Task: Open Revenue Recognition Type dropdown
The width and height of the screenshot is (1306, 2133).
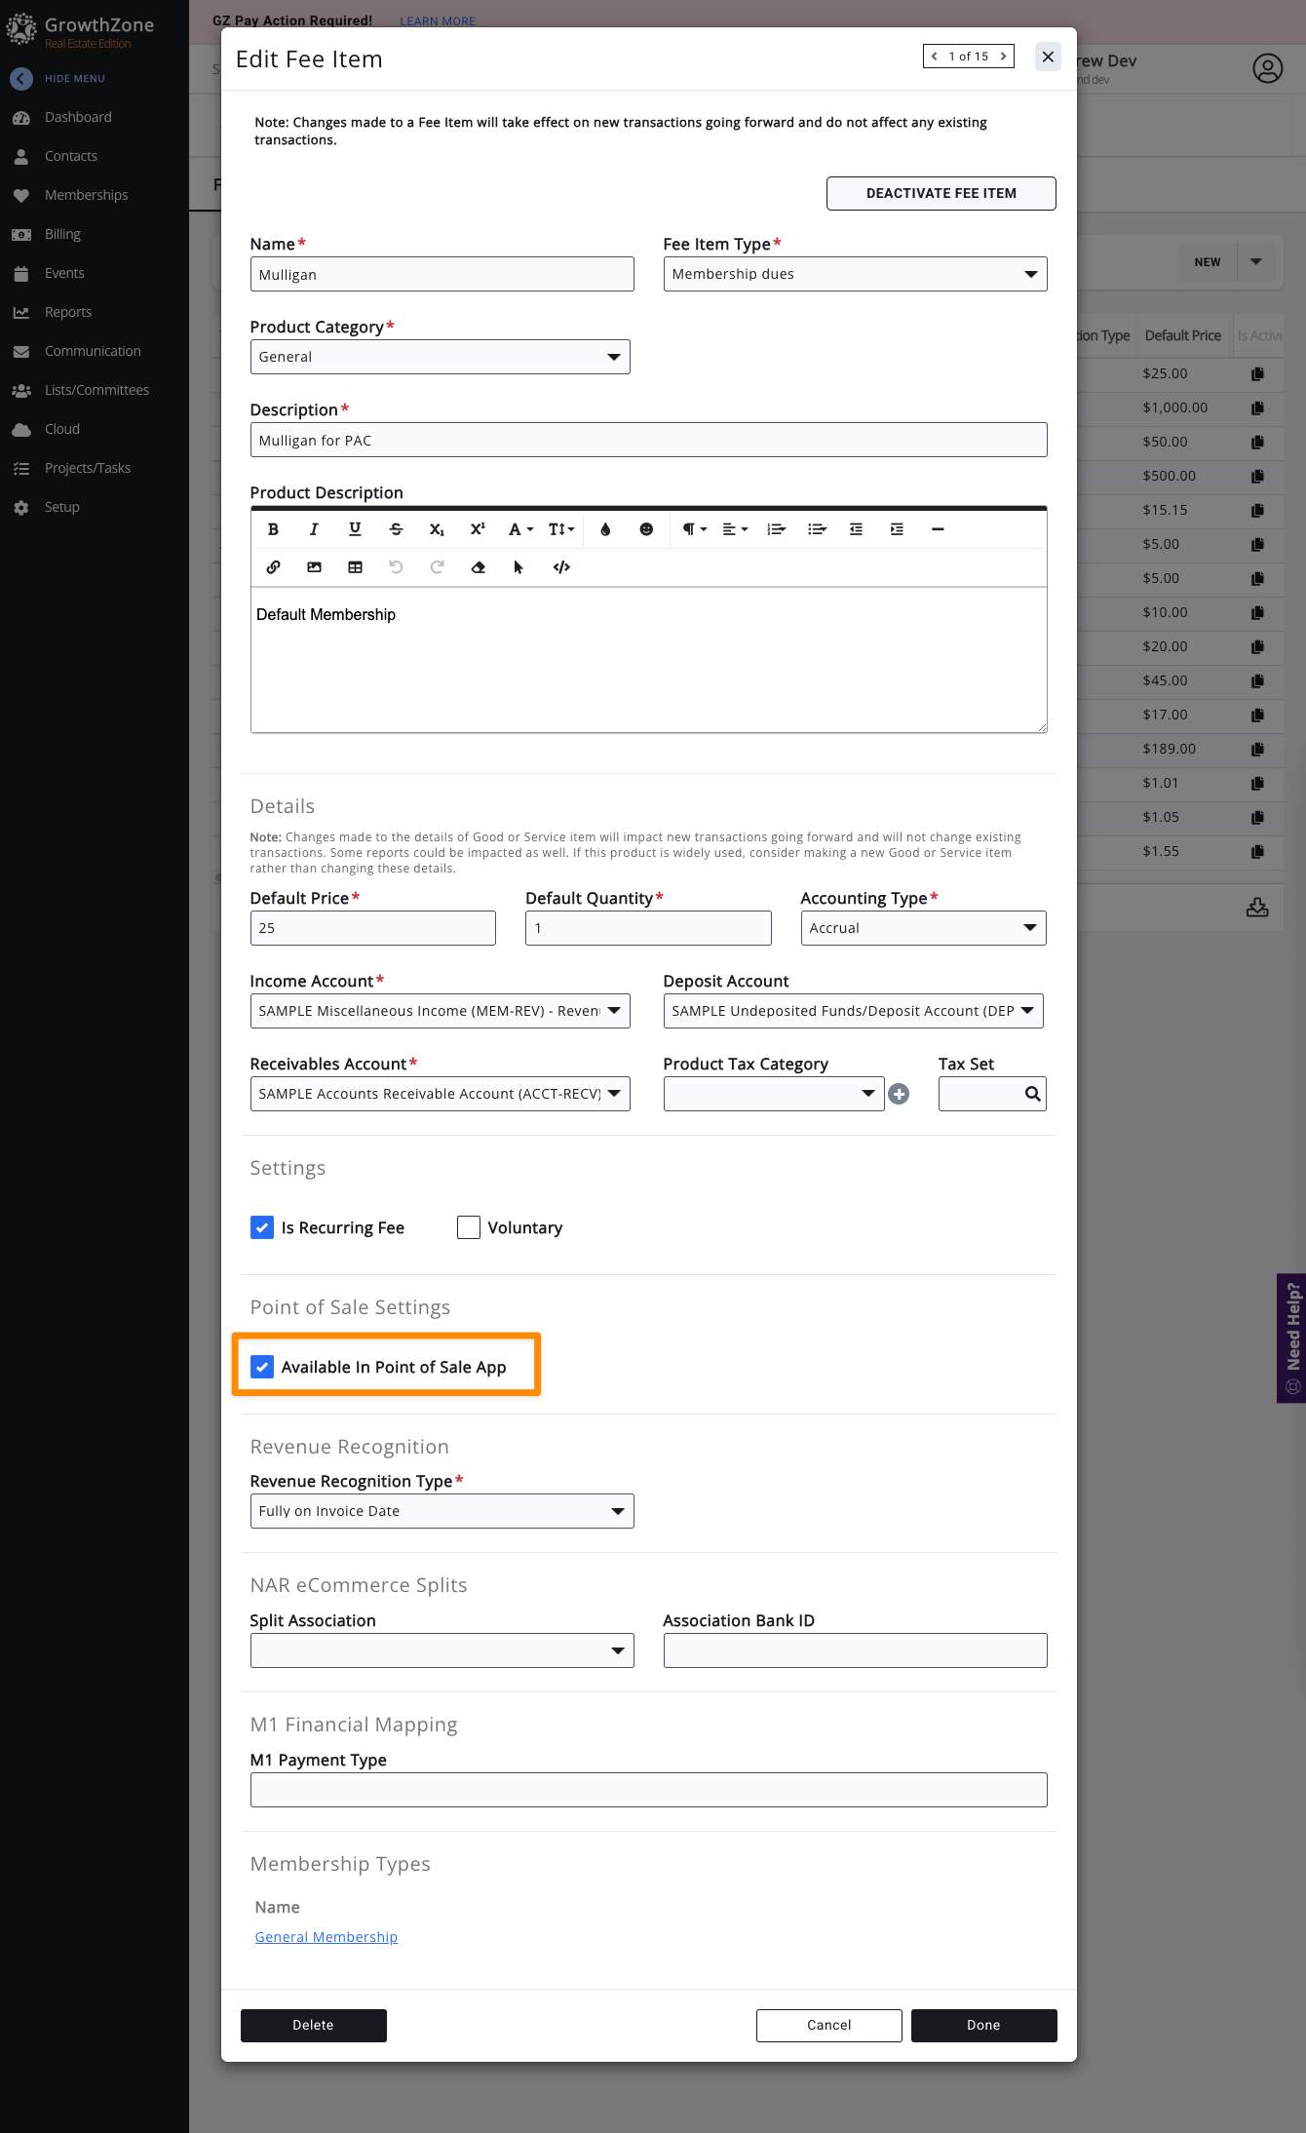Action: click(x=442, y=1511)
